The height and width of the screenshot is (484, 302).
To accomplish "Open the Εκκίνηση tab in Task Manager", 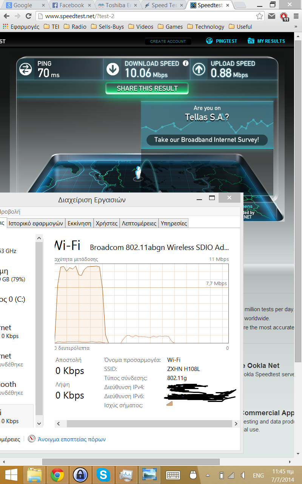I will coord(79,223).
